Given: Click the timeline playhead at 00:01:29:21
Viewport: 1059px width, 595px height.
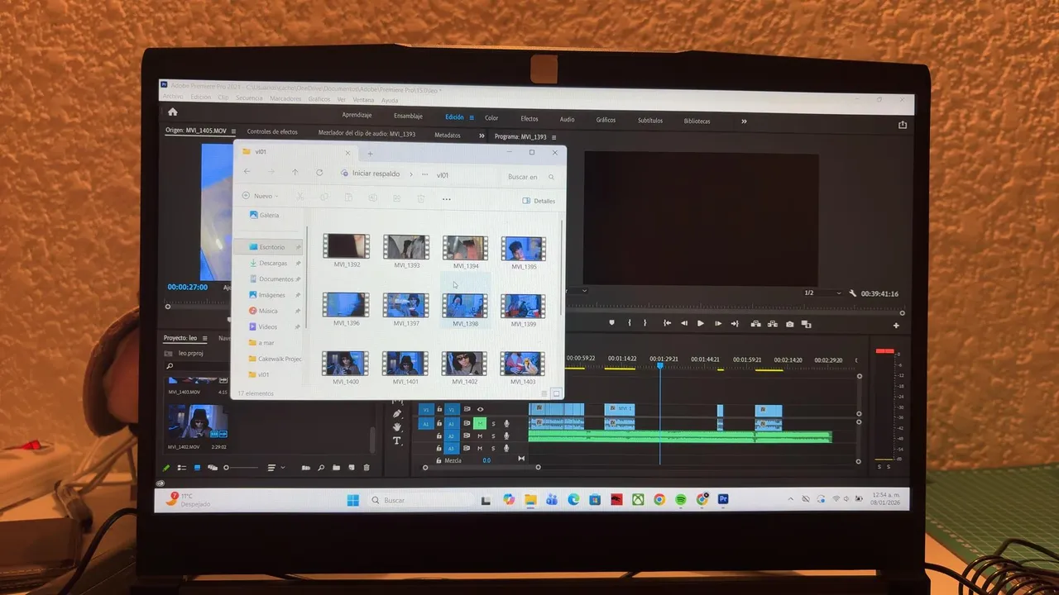Looking at the screenshot, I should (660, 364).
